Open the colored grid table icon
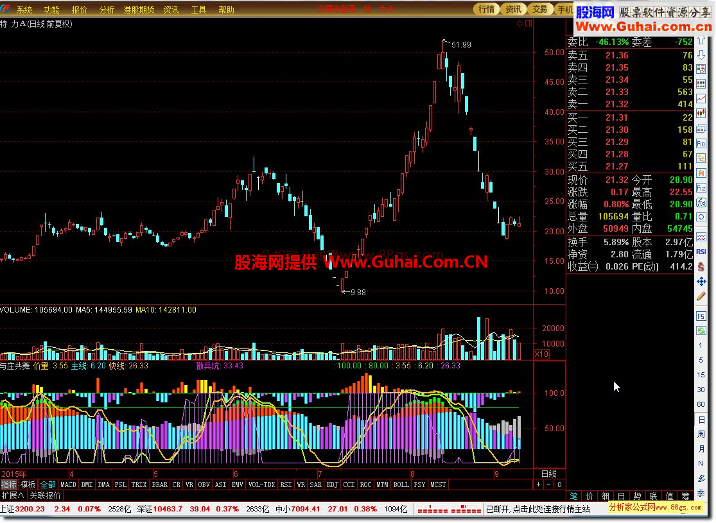The image size is (716, 523). point(701,84)
